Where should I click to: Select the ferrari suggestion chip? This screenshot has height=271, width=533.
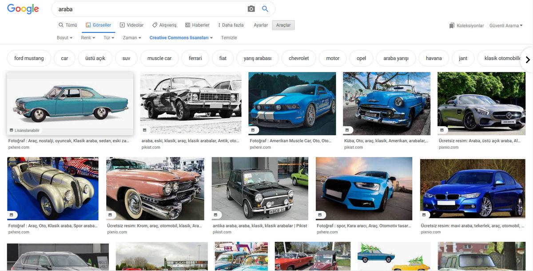pos(195,58)
